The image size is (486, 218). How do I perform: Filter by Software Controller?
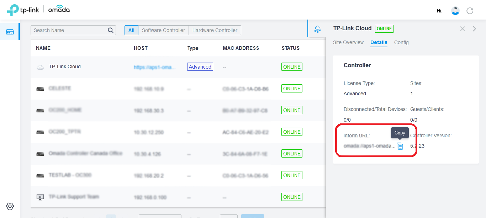tap(163, 30)
